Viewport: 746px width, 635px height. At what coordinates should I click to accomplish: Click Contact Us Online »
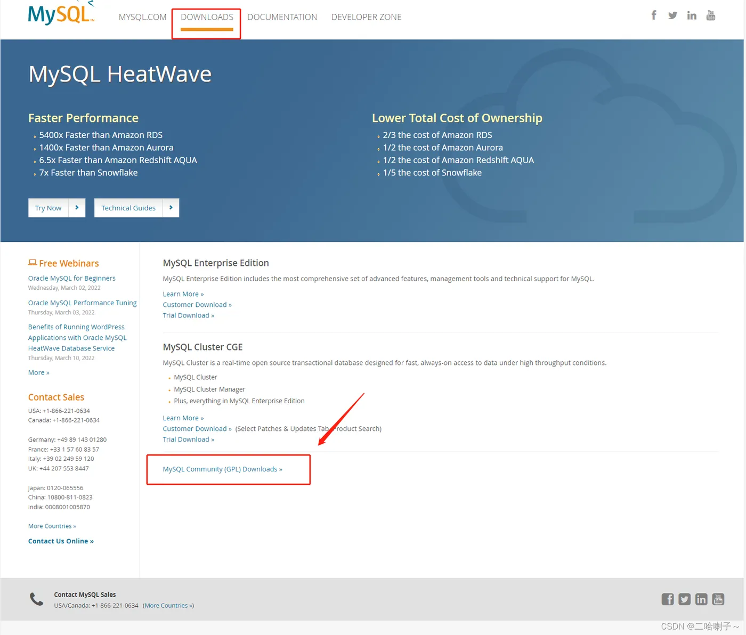61,541
